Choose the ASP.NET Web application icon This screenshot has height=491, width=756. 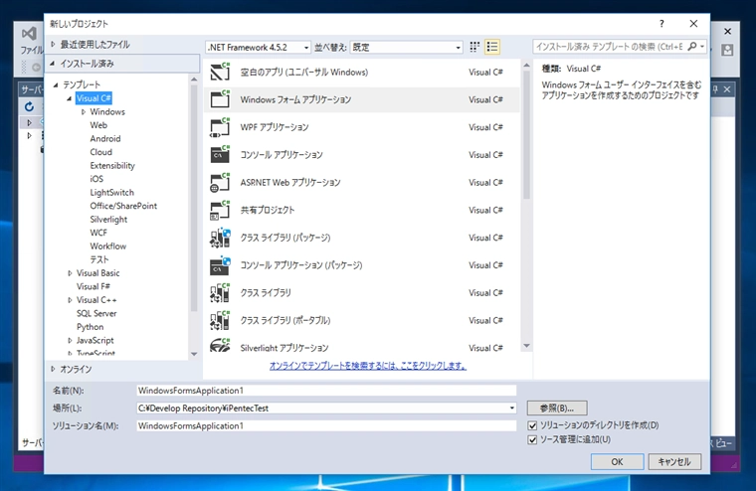click(220, 182)
